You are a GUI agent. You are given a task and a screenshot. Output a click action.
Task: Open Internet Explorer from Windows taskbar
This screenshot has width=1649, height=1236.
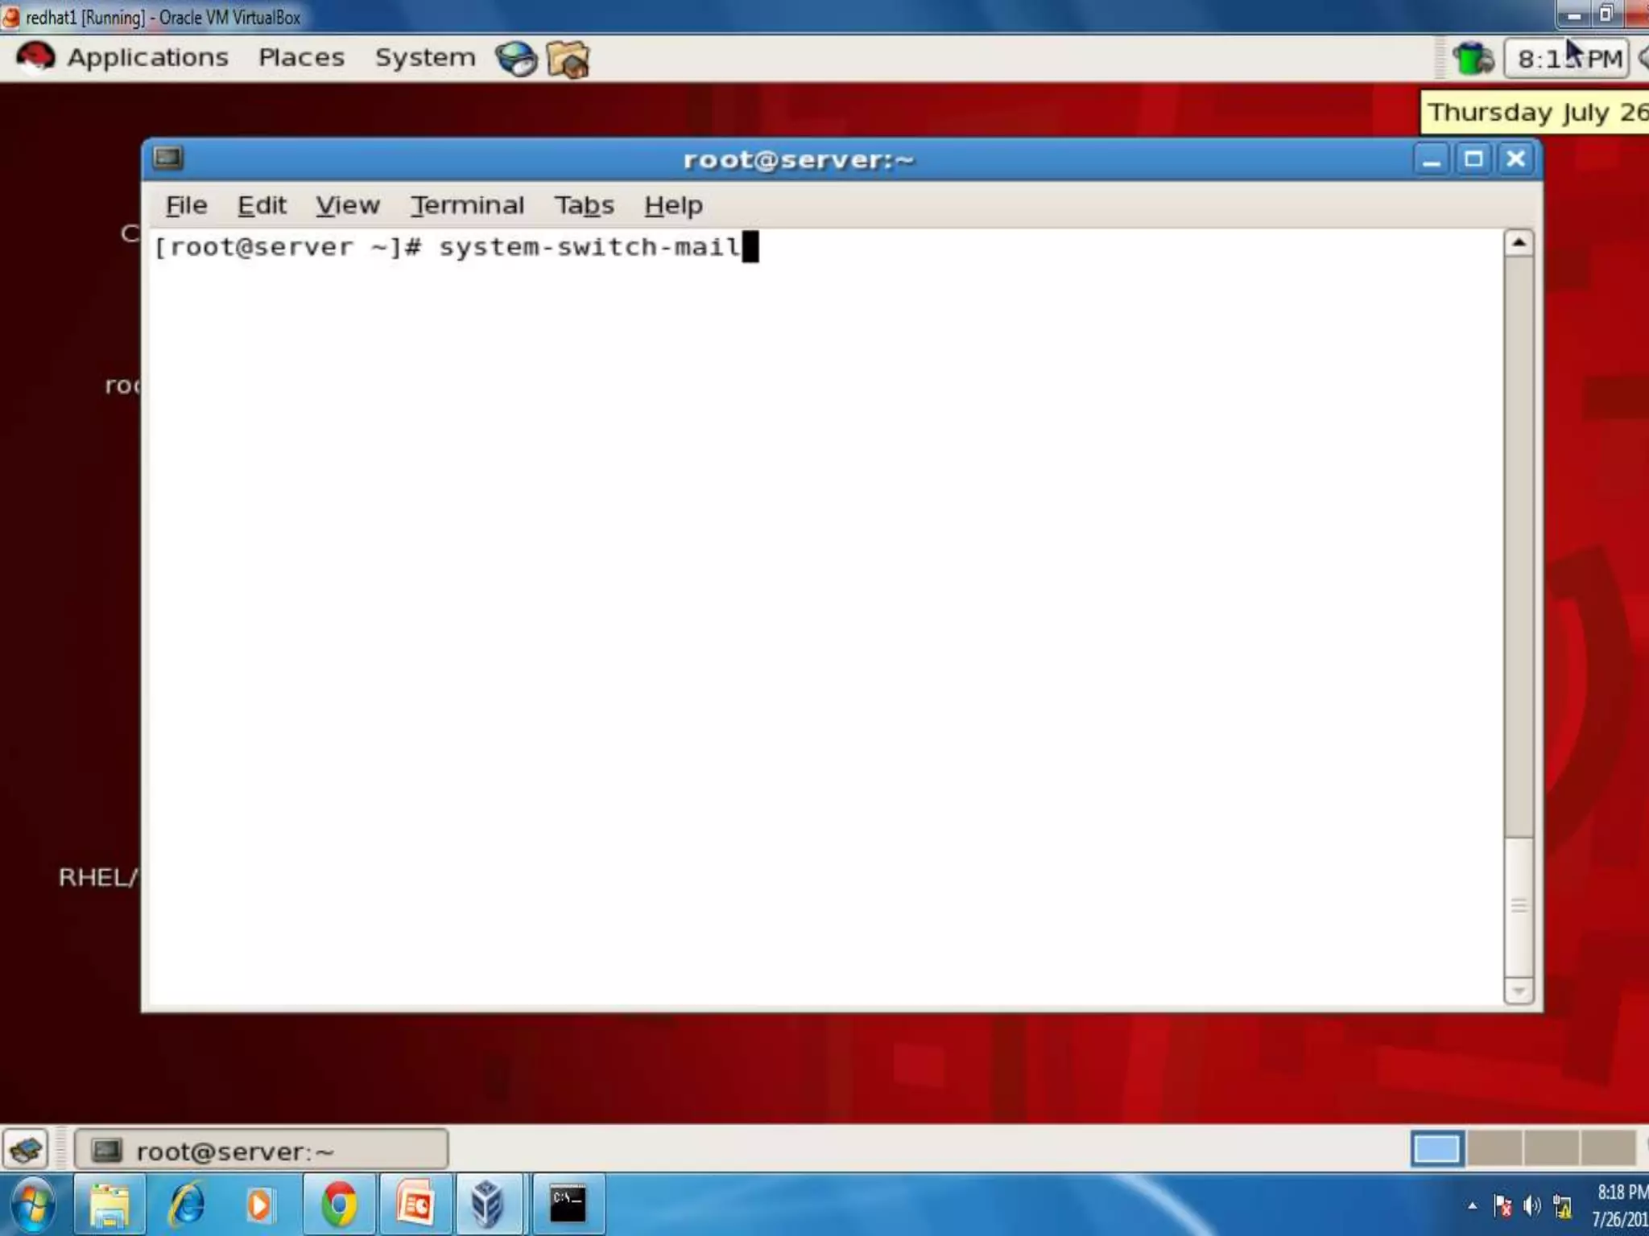pos(186,1205)
